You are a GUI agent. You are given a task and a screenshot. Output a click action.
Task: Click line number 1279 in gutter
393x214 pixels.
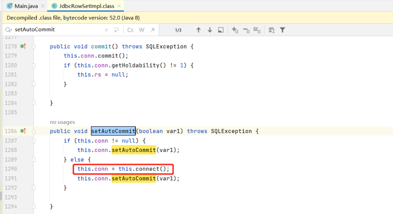[11, 56]
